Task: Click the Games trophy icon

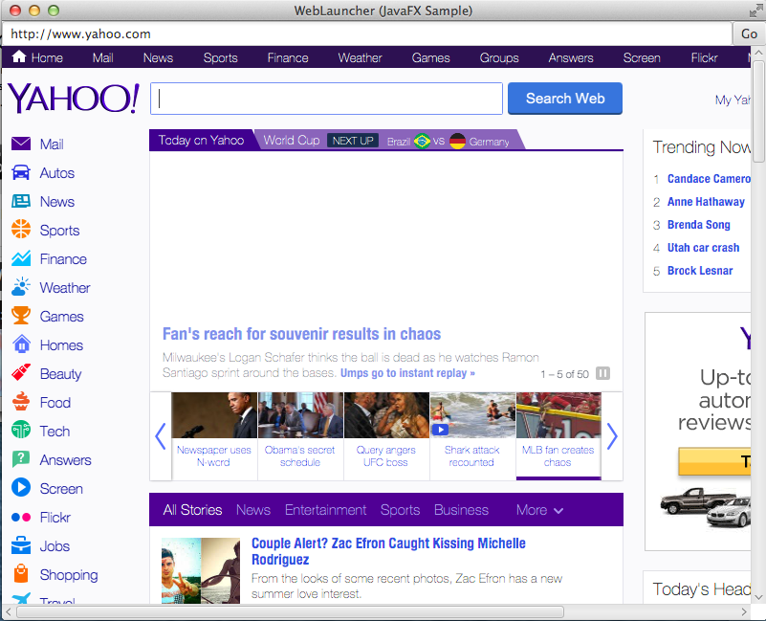Action: (x=21, y=316)
